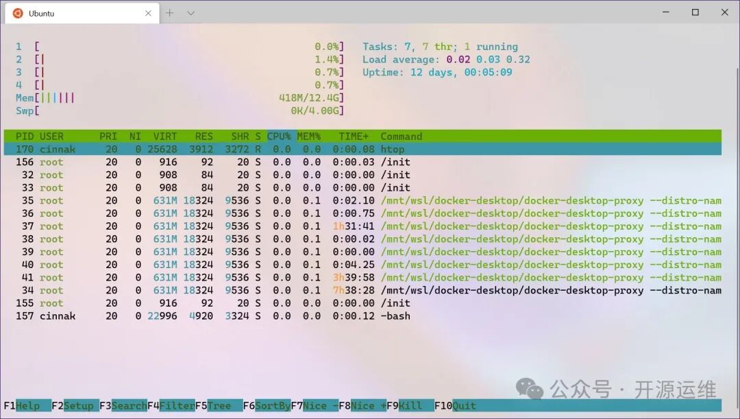This screenshot has width=740, height=419.
Task: Click F1 Help in the footer
Action: [x=27, y=405]
